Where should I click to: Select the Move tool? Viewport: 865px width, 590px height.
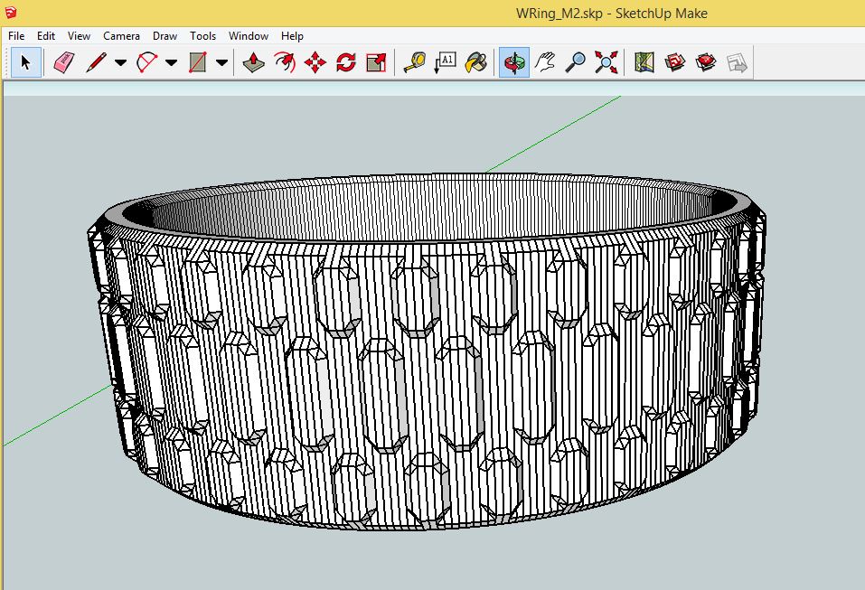coord(315,62)
